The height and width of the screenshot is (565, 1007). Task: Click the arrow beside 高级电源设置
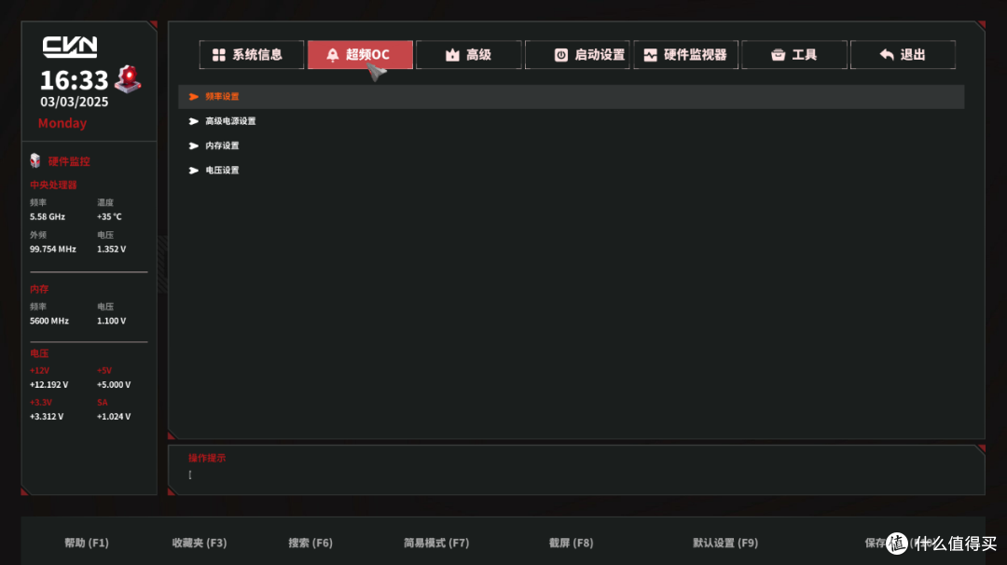click(193, 120)
